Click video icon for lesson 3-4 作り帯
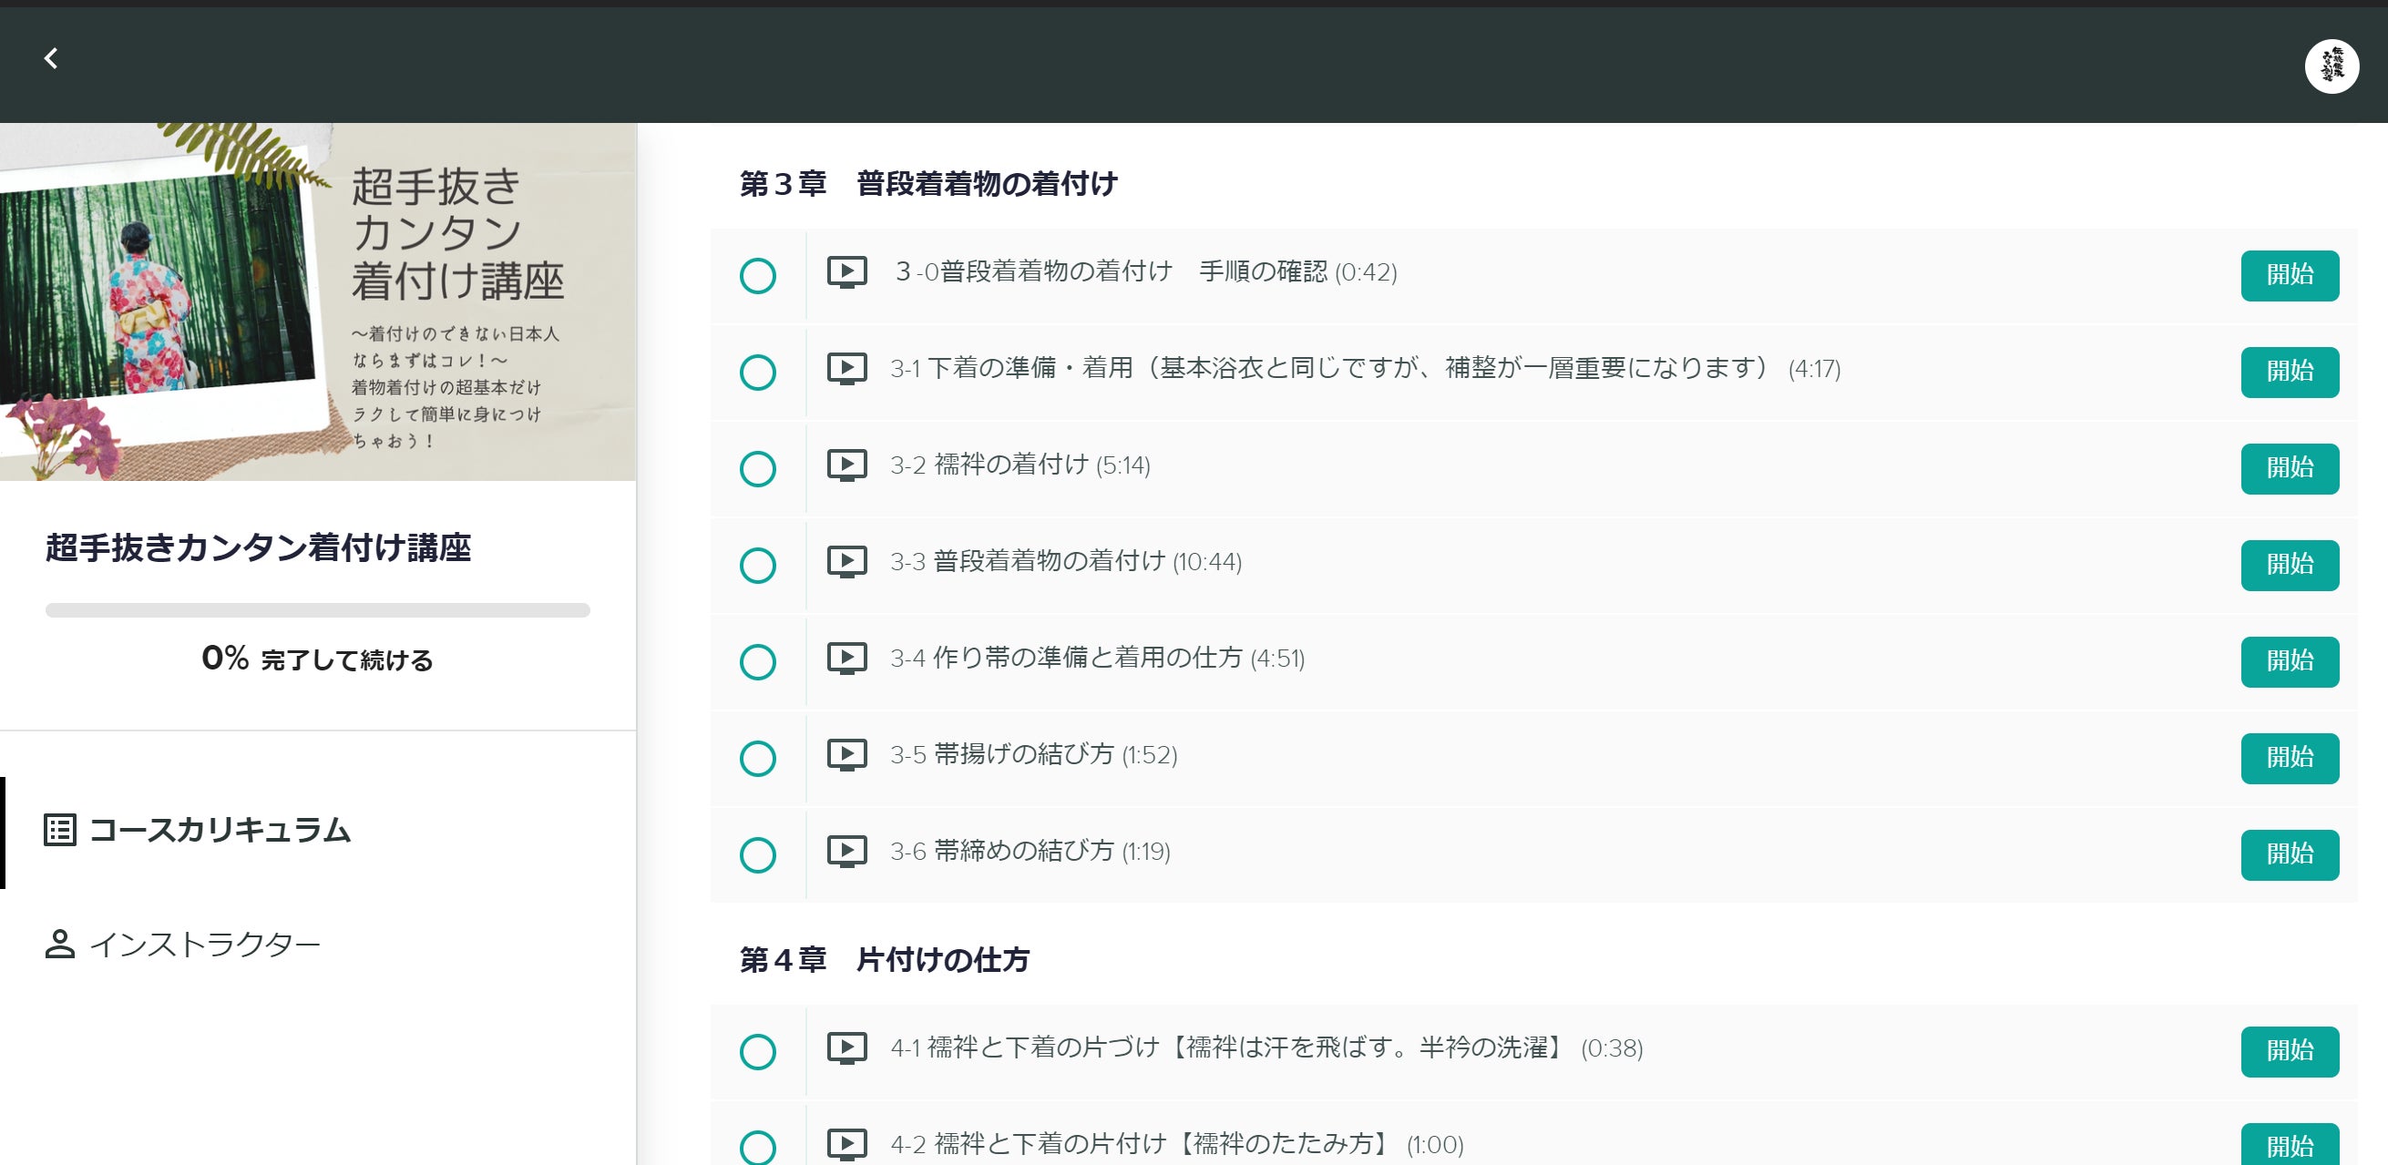Viewport: 2388px width, 1165px height. [846, 658]
